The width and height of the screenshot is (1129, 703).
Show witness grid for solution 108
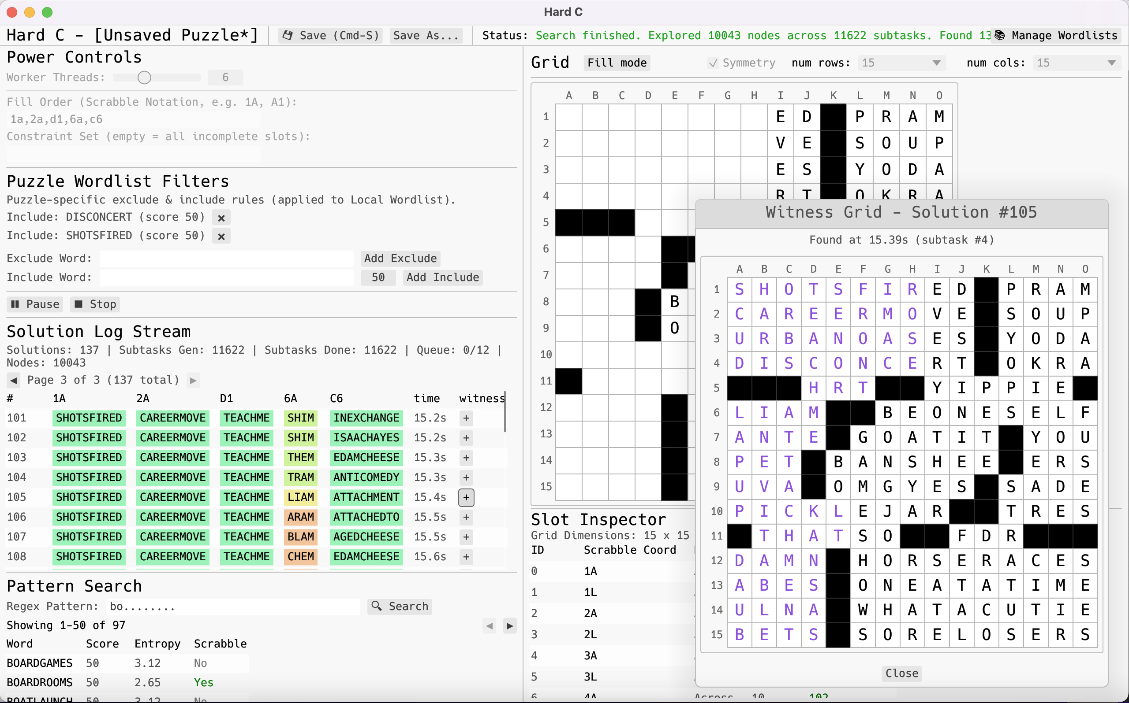point(466,557)
